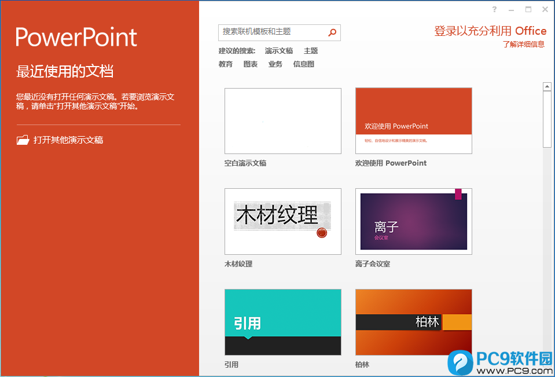The height and width of the screenshot is (377, 555).
Task: Click the 离子会议室 caption label
Action: tap(373, 264)
